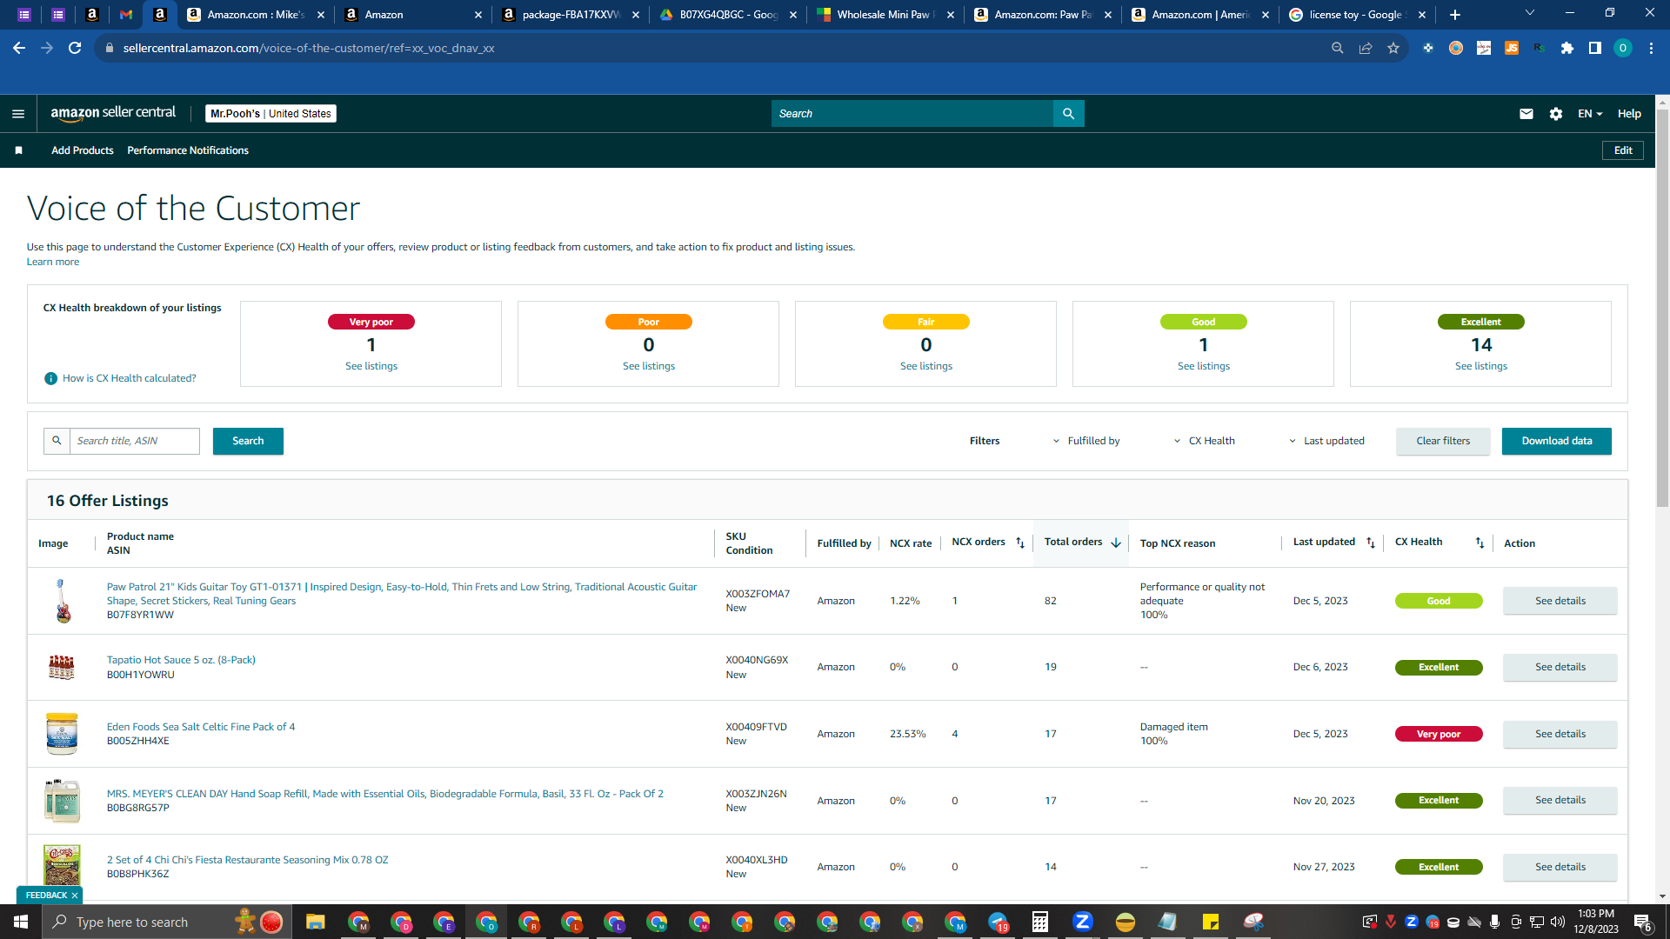
Task: Close the FEEDBACK widget
Action: [x=75, y=896]
